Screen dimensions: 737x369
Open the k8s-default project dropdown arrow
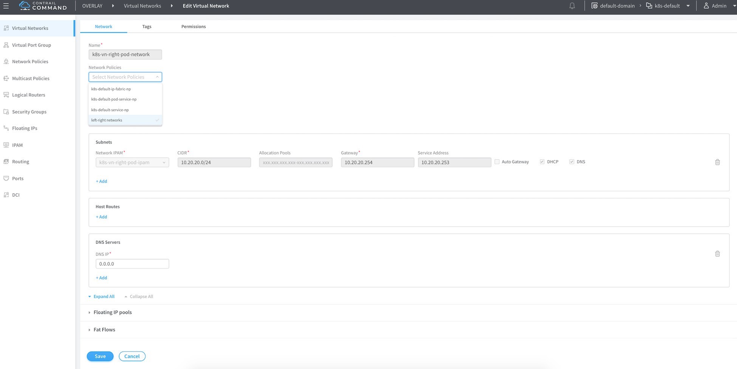click(x=688, y=6)
